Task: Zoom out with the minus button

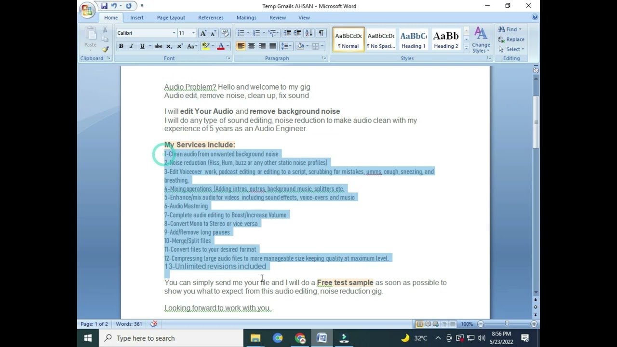Action: (x=481, y=324)
